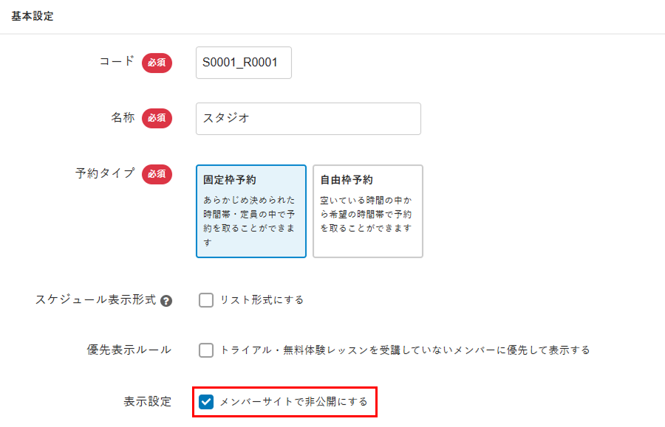Click the リスト形式にする label text
The width and height of the screenshot is (665, 427).
pyautogui.click(x=262, y=300)
